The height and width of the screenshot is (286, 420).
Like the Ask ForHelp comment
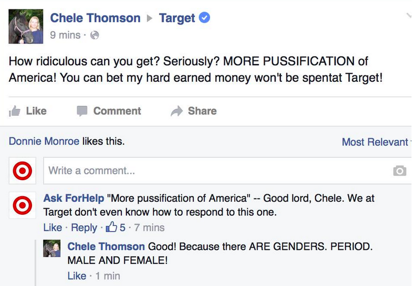click(x=53, y=228)
